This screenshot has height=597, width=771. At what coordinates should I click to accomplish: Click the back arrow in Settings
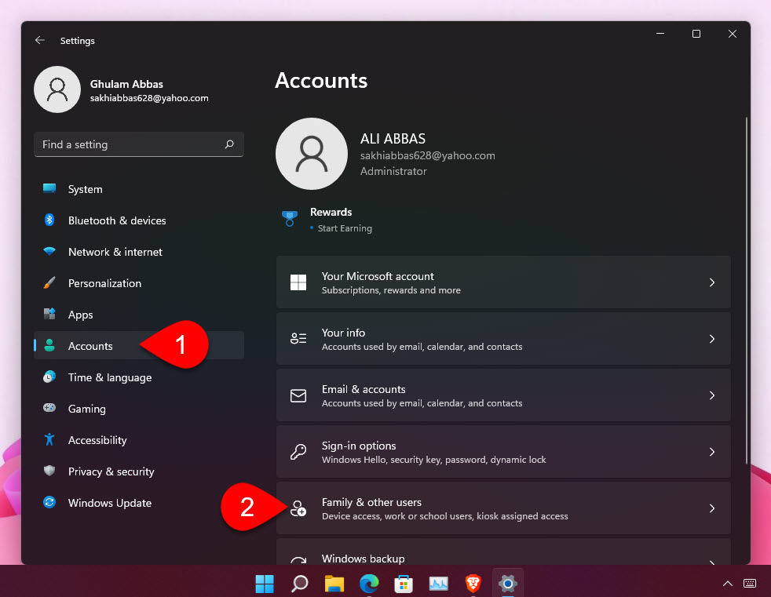click(40, 40)
